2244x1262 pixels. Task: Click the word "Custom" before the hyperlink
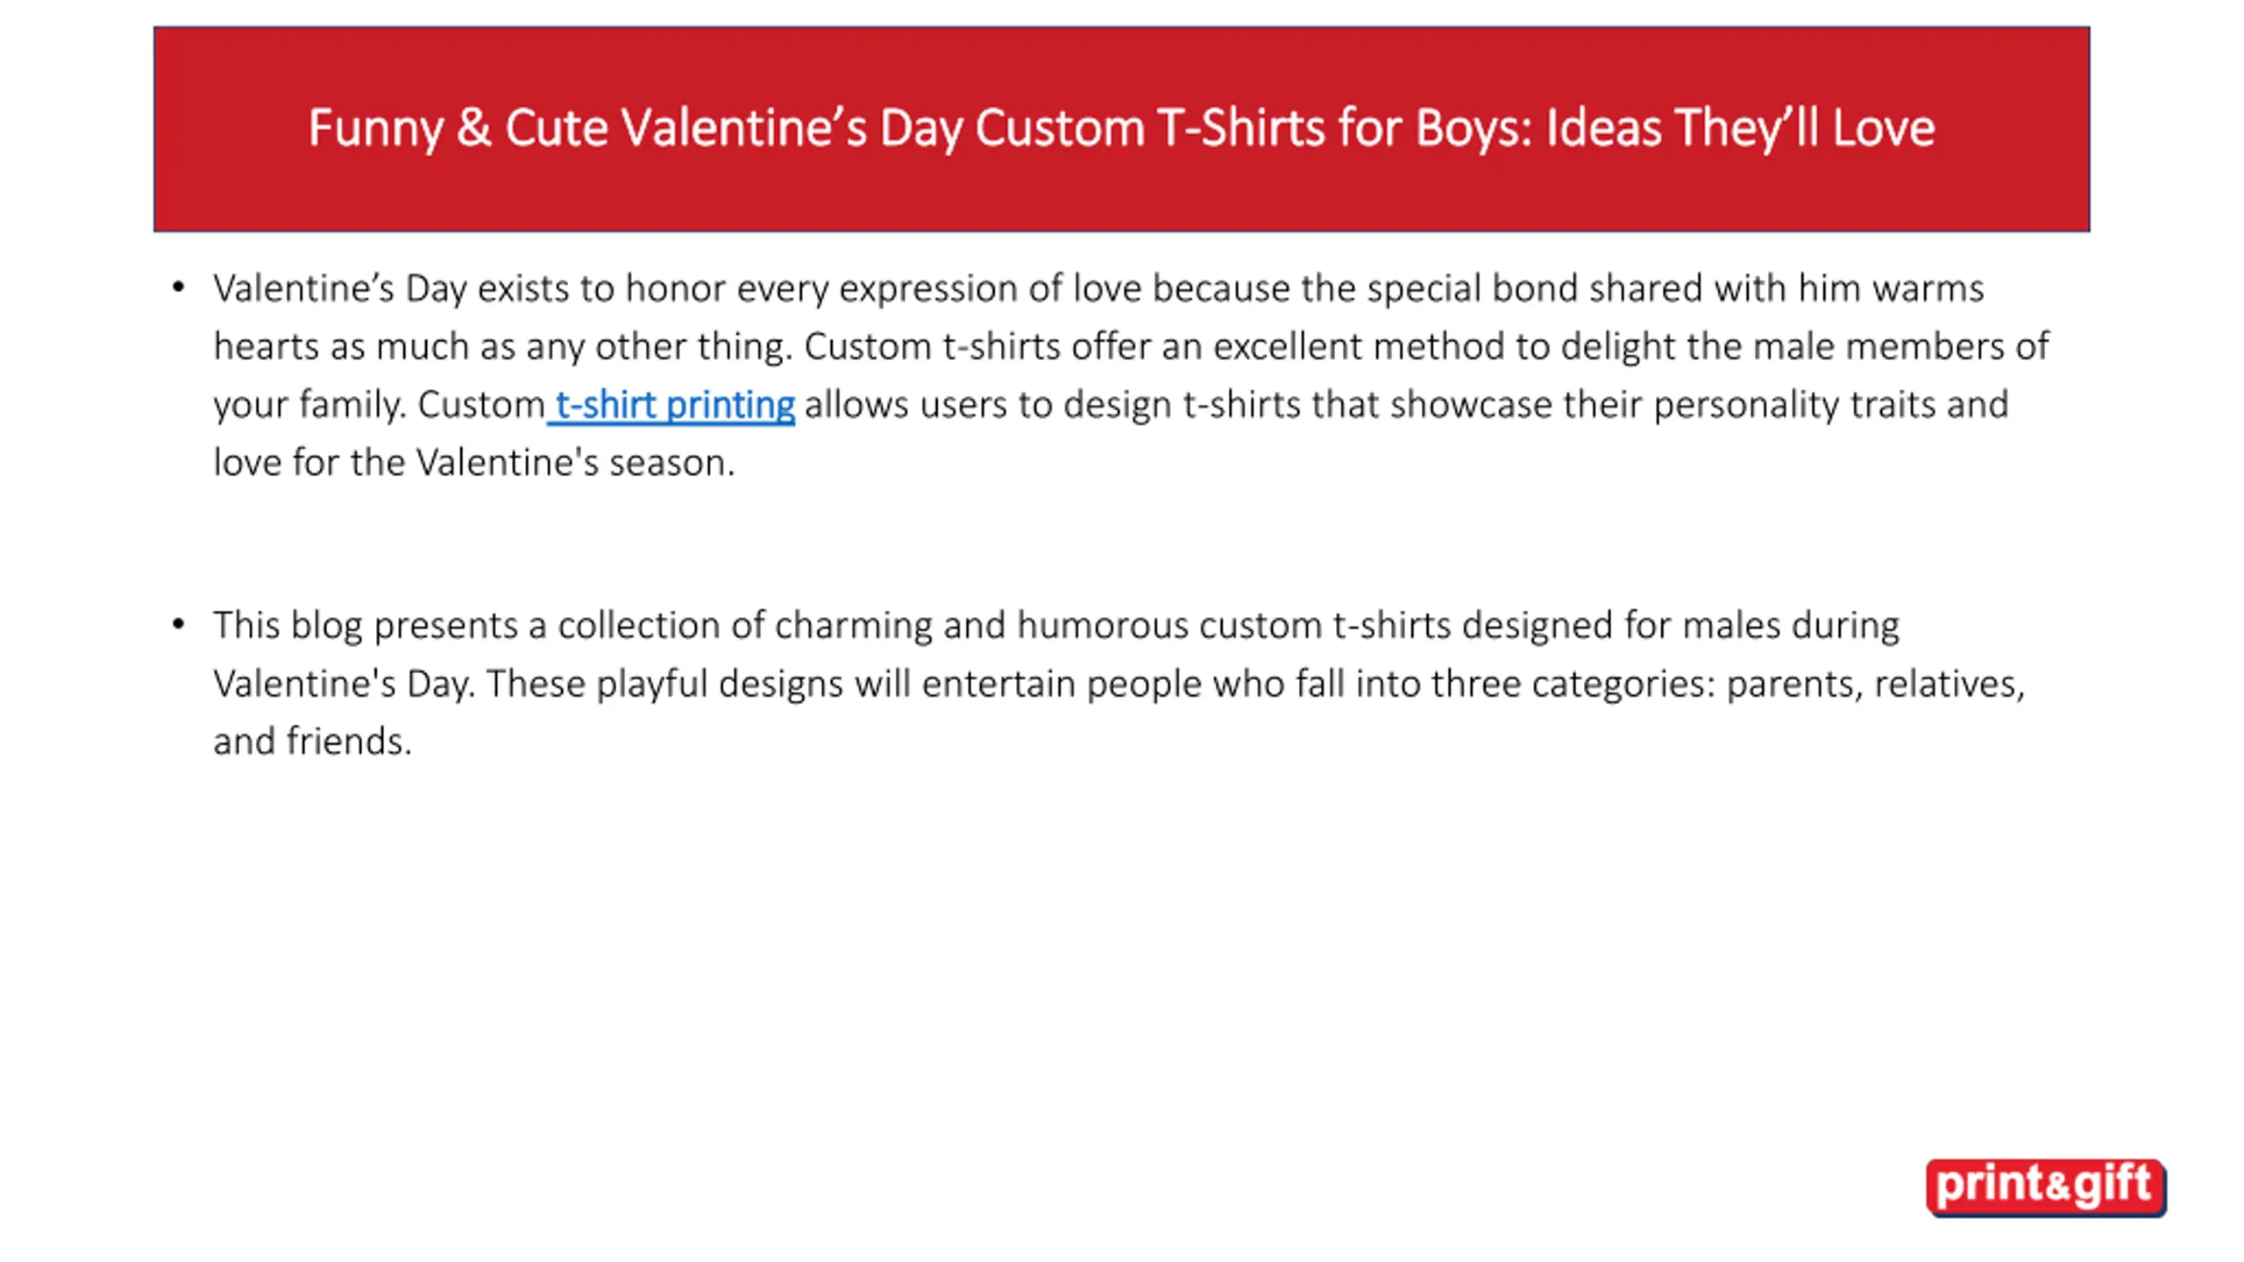click(481, 405)
